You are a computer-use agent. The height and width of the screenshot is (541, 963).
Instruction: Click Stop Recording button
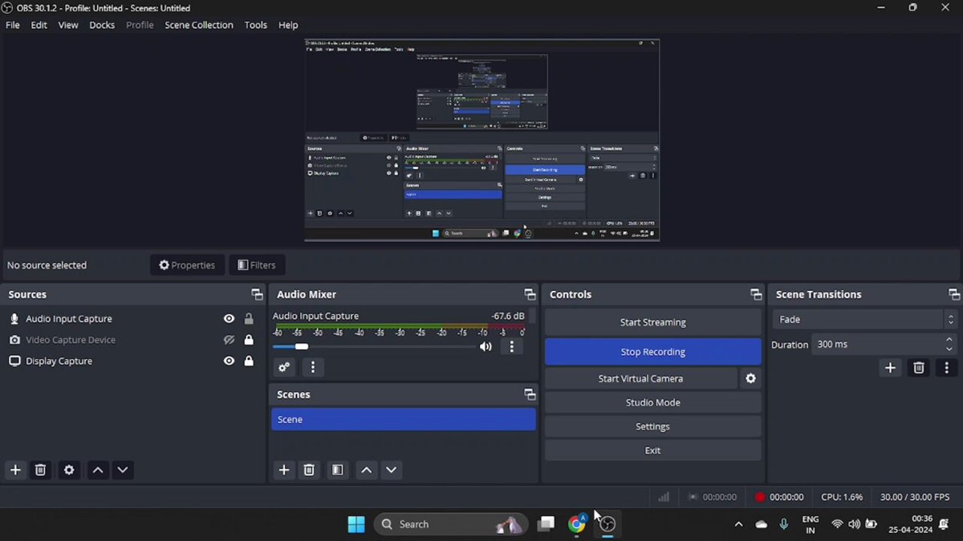pos(653,352)
